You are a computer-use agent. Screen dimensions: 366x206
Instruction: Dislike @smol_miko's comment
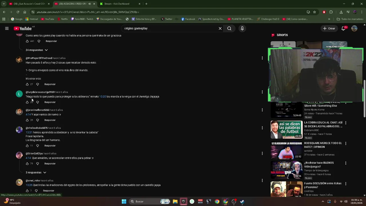(x=36, y=191)
